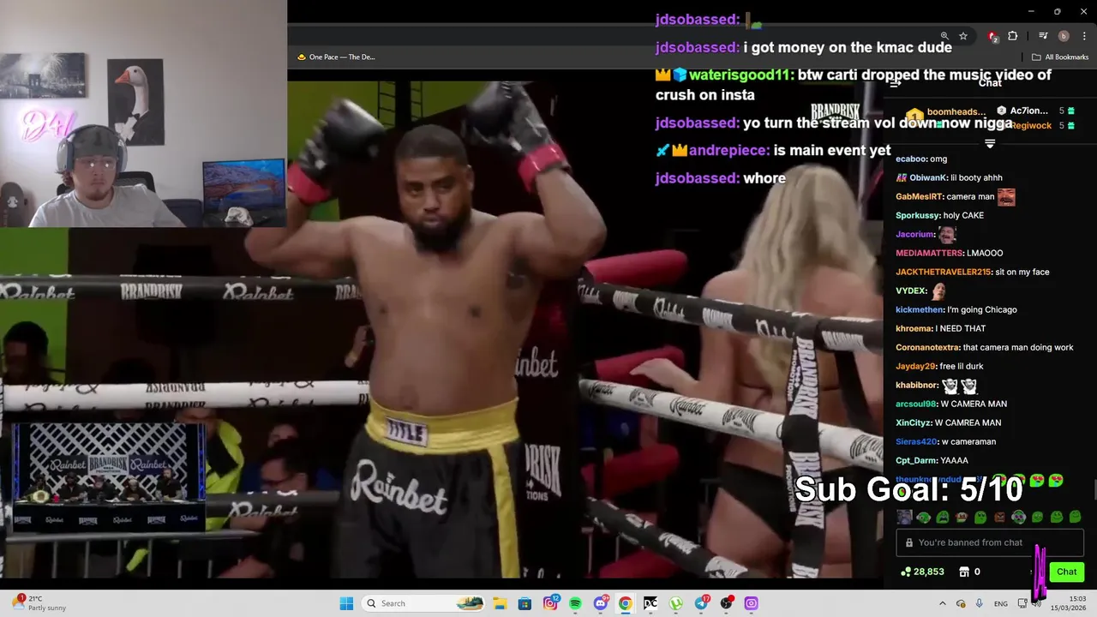Viewport: 1097px width, 617px height.
Task: Click username Jayday29 in chat
Action: (914, 366)
